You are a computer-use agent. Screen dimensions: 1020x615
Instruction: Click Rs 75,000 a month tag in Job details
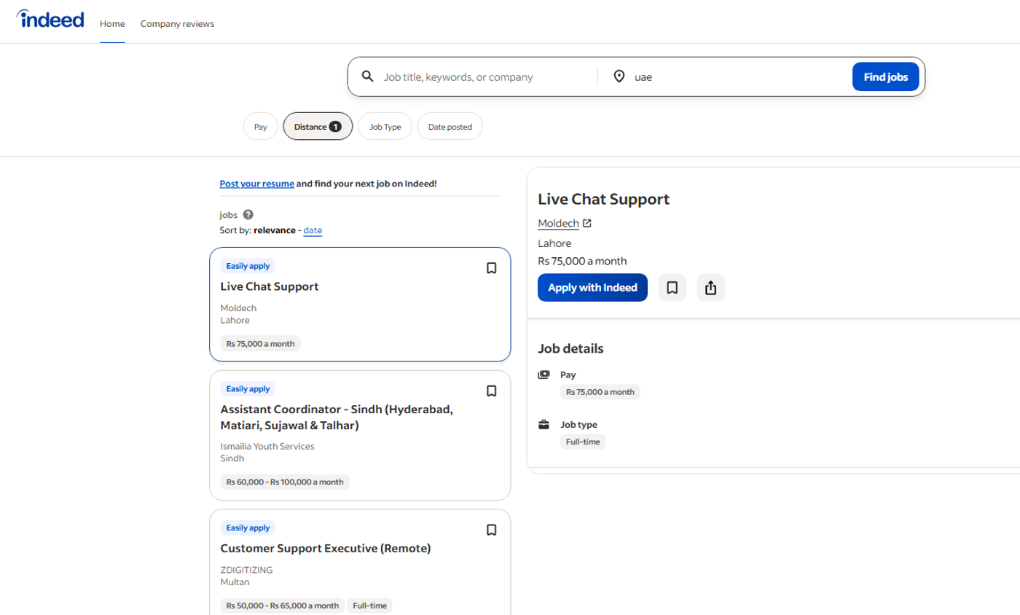tap(600, 392)
